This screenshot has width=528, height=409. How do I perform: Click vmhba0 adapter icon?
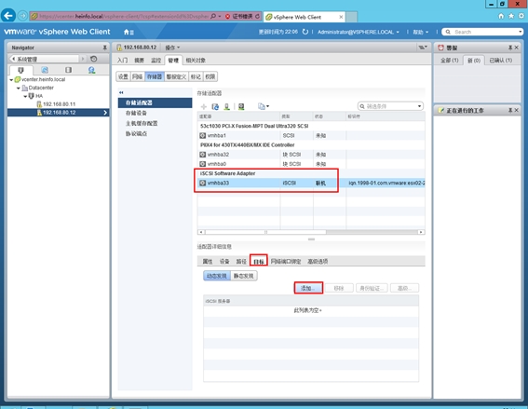pos(203,164)
